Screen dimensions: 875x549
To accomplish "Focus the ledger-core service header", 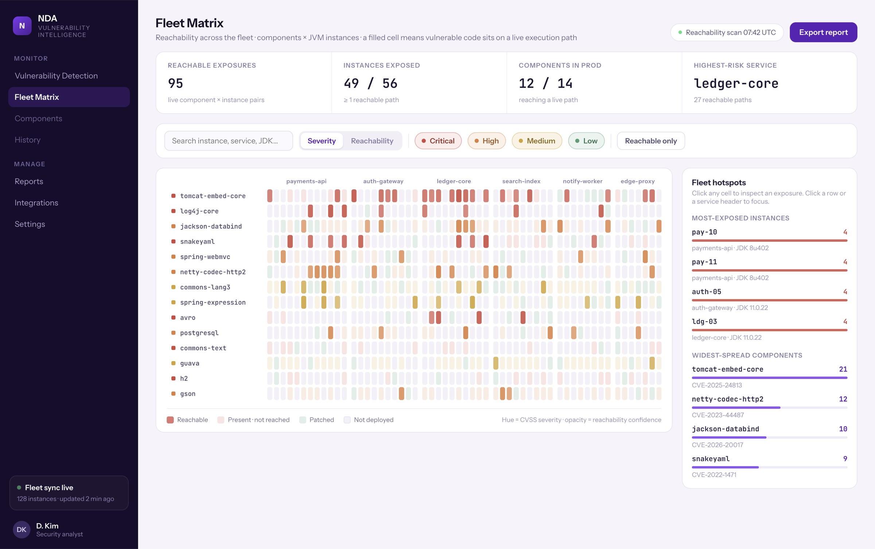I will [454, 181].
